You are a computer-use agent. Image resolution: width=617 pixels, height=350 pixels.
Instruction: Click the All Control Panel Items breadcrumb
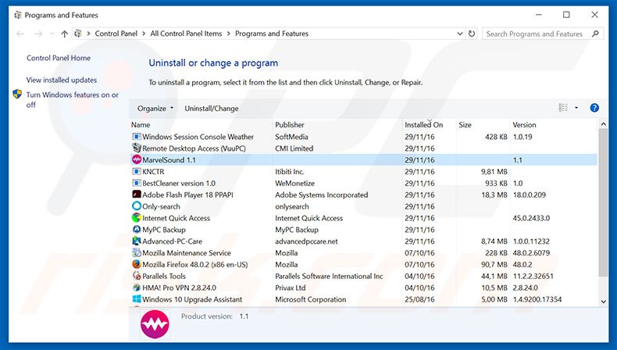pyautogui.click(x=186, y=34)
